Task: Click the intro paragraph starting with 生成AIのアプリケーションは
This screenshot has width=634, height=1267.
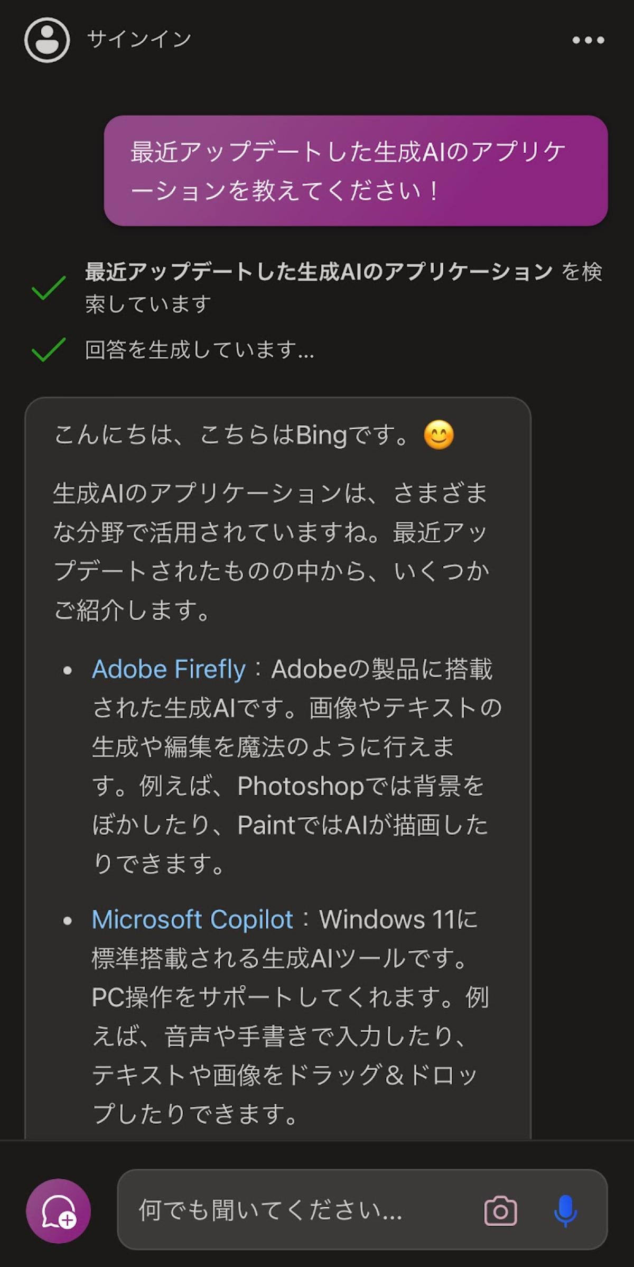Action: pos(271,551)
